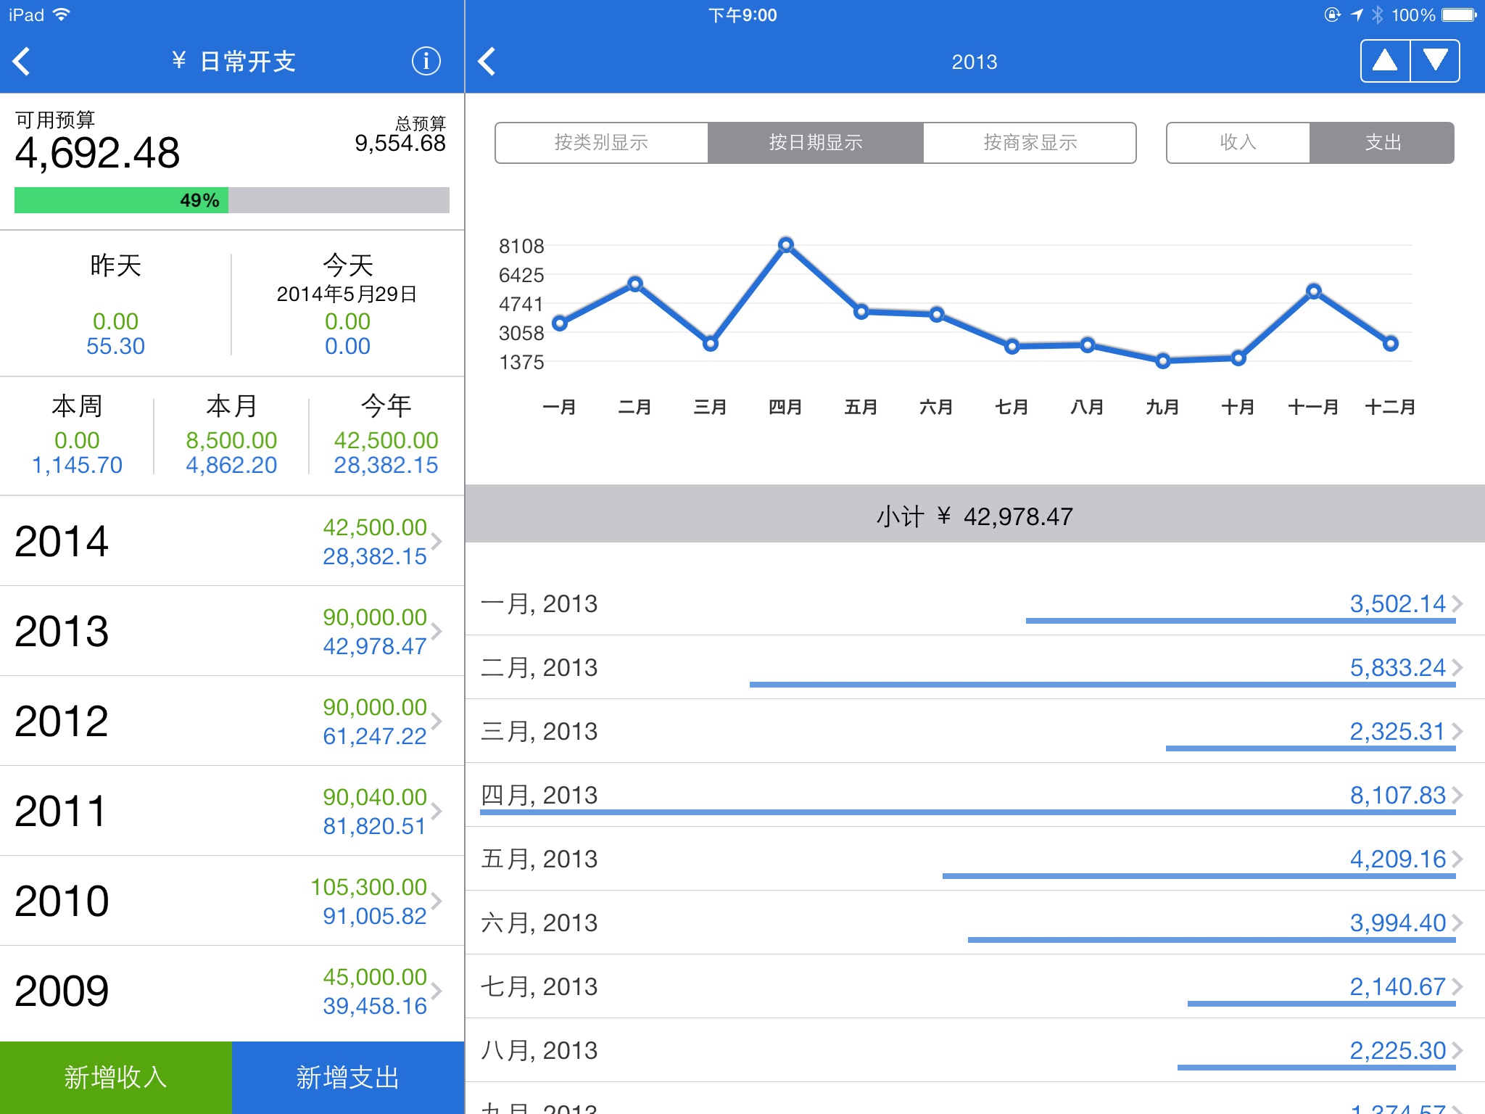This screenshot has height=1114, width=1485.
Task: Open 六月, 2013 expense details
Action: pos(975,923)
